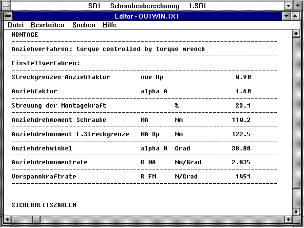This screenshot has height=228, width=304.
Task: Click the vertical scrollbar up arrow
Action: 295,34
